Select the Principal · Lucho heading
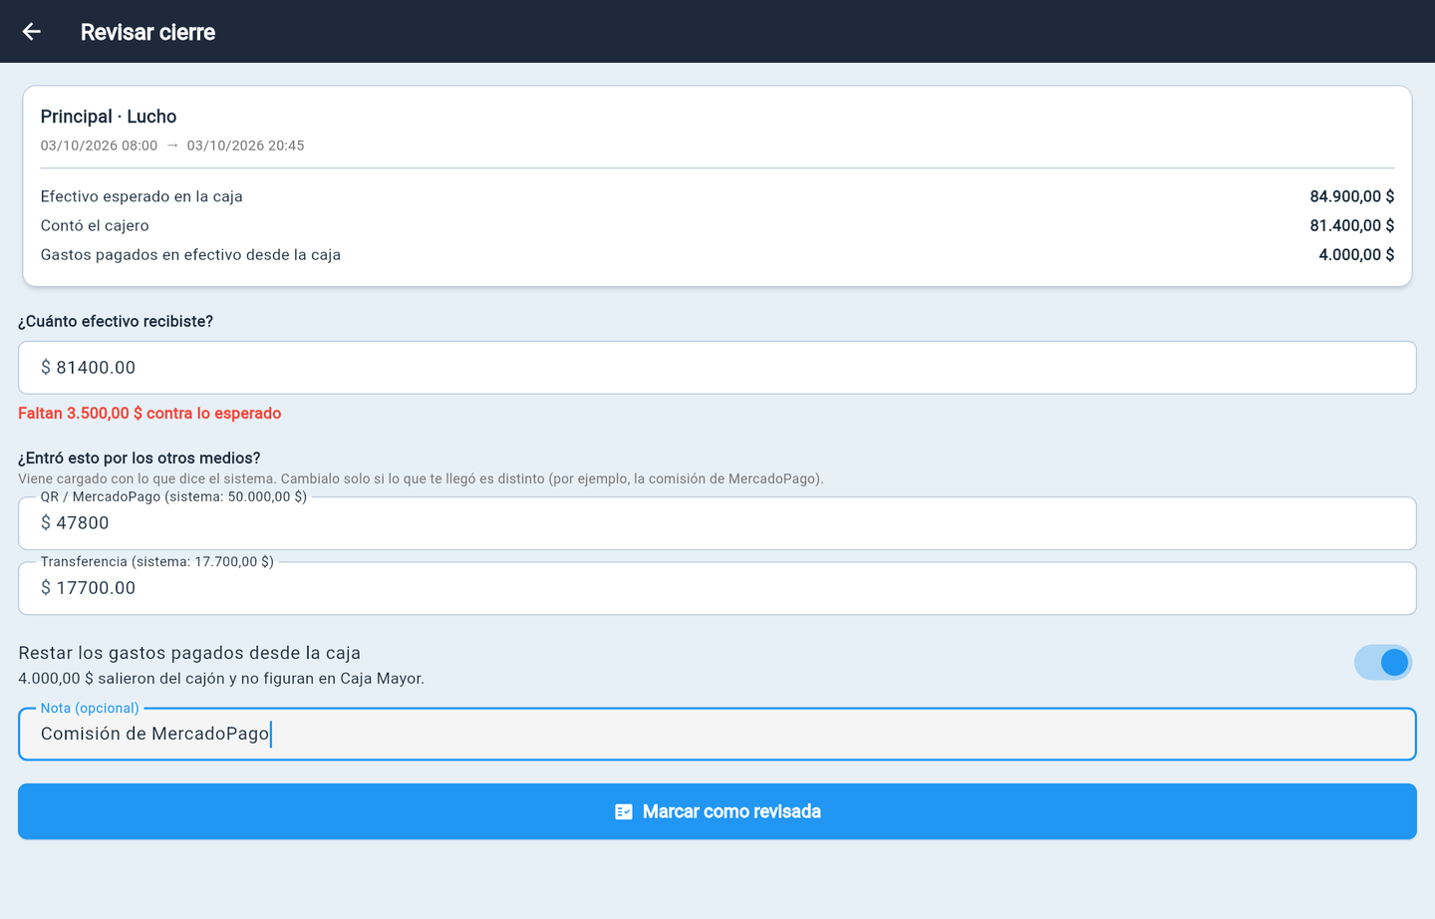The image size is (1435, 919). 109,117
